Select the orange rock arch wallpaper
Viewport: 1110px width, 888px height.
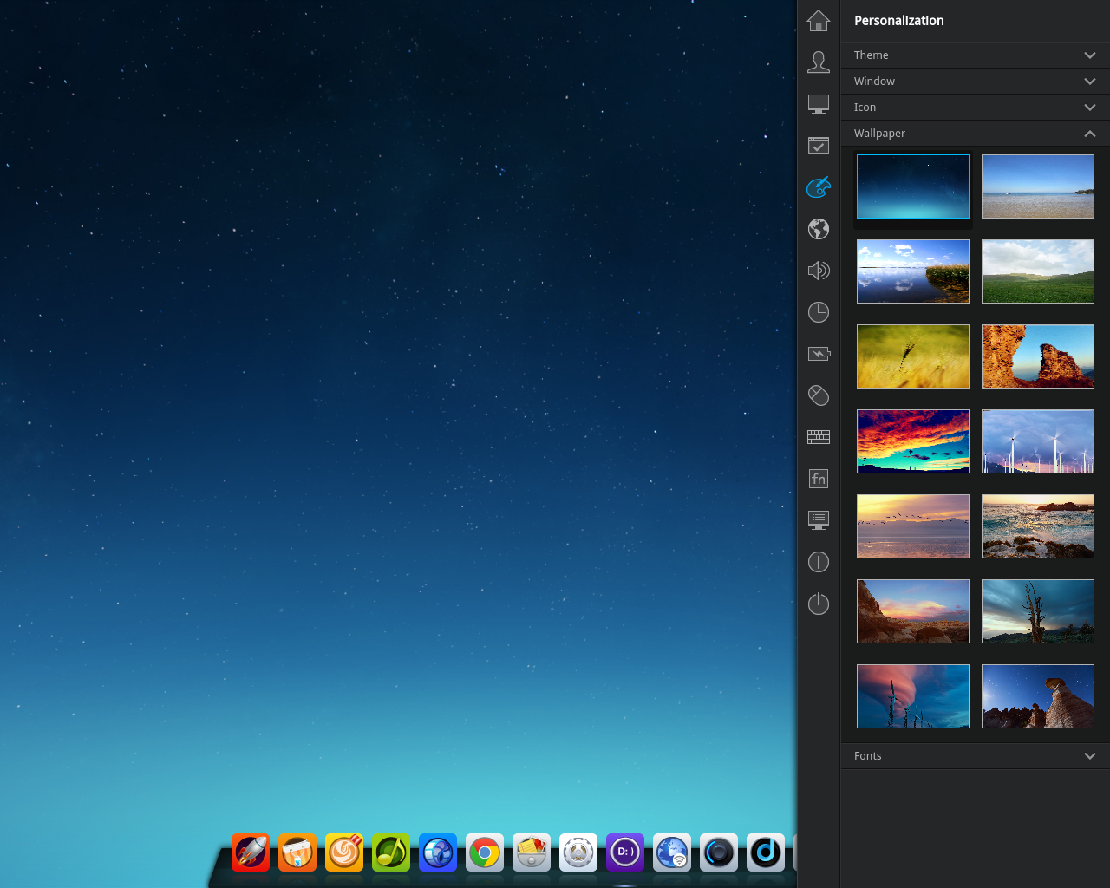[1038, 356]
